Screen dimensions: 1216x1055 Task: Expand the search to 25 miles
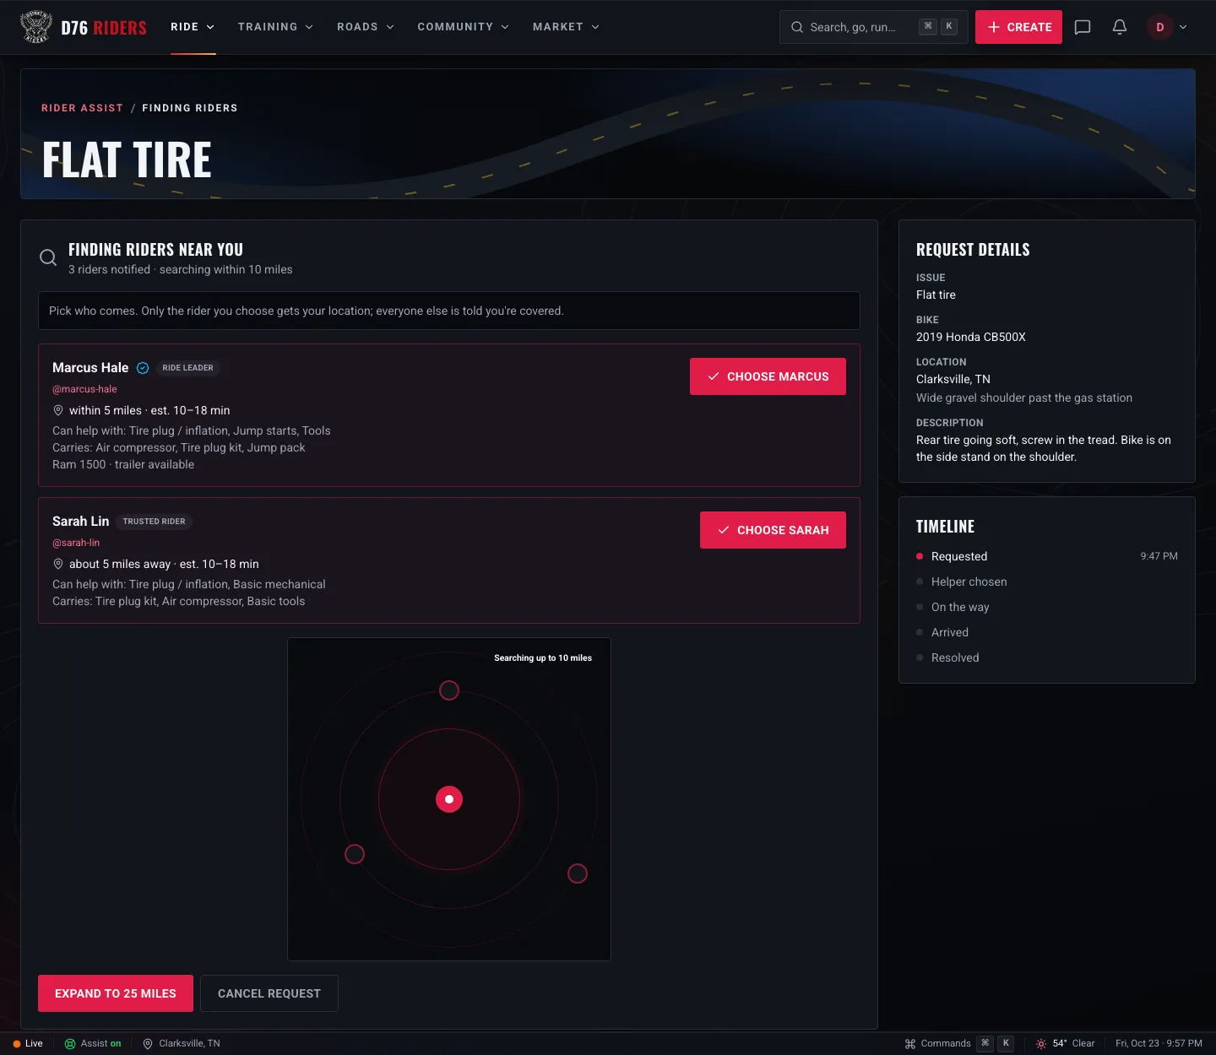click(116, 993)
